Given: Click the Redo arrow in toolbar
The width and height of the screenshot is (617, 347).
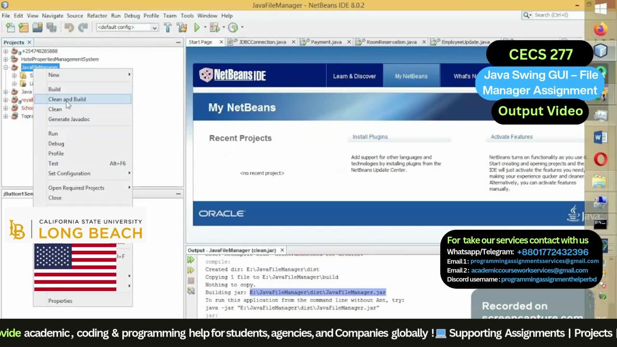Looking at the screenshot, I should tap(83, 27).
